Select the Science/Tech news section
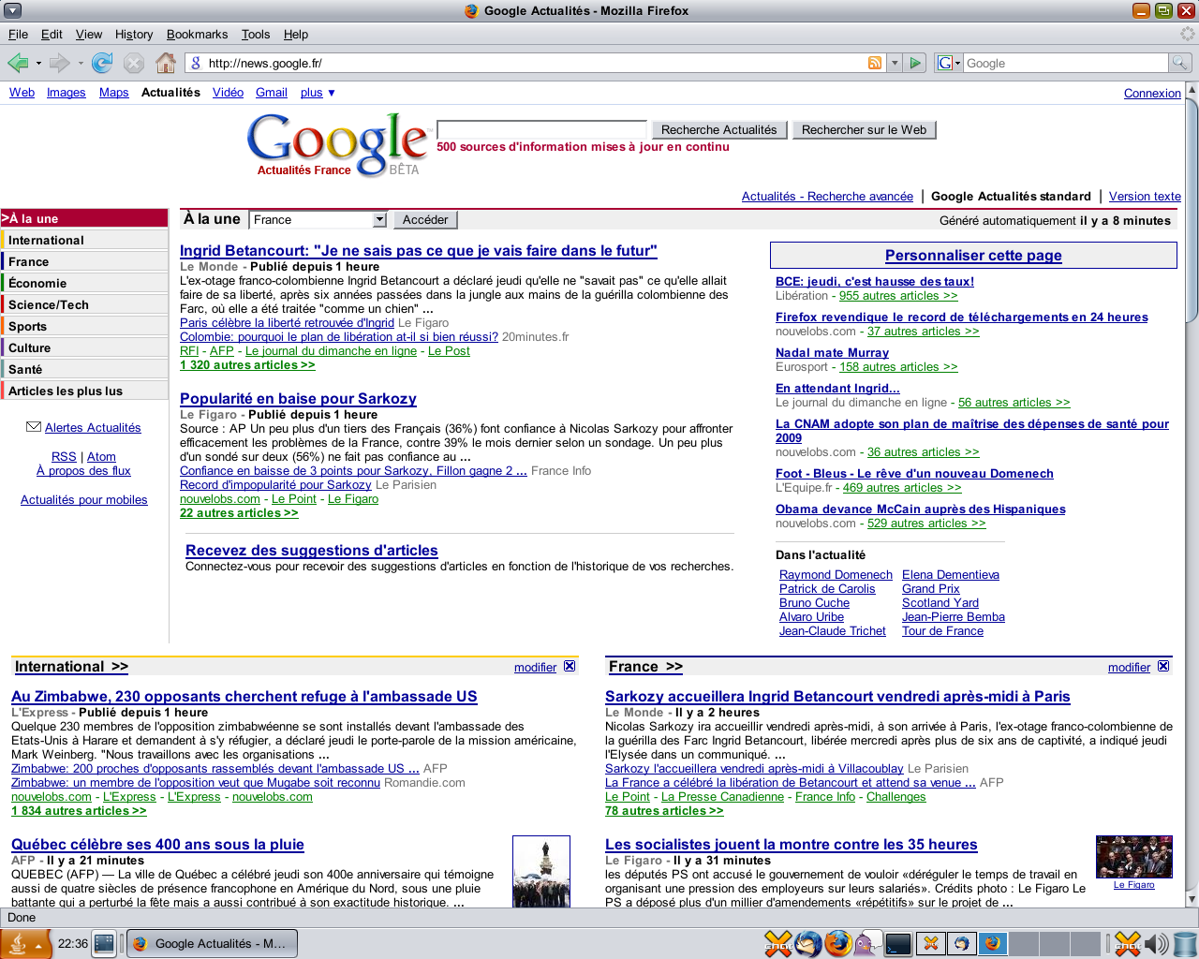Image resolution: width=1199 pixels, height=959 pixels. (x=85, y=304)
